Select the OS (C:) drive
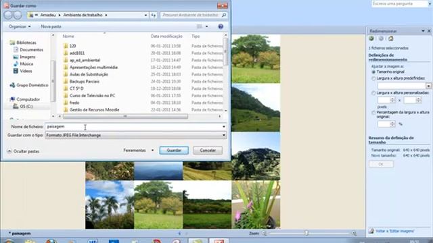 [23, 107]
